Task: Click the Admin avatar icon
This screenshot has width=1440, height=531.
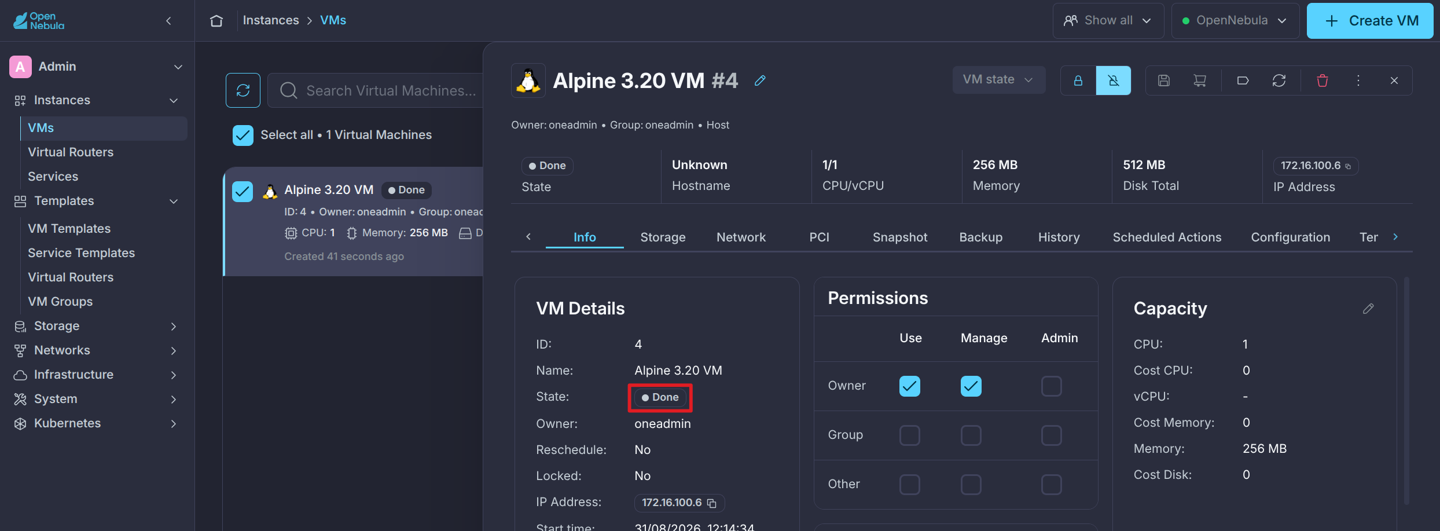Action: (x=20, y=67)
